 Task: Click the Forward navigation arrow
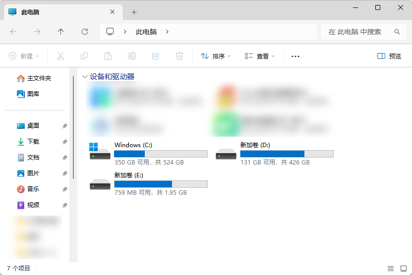(37, 32)
